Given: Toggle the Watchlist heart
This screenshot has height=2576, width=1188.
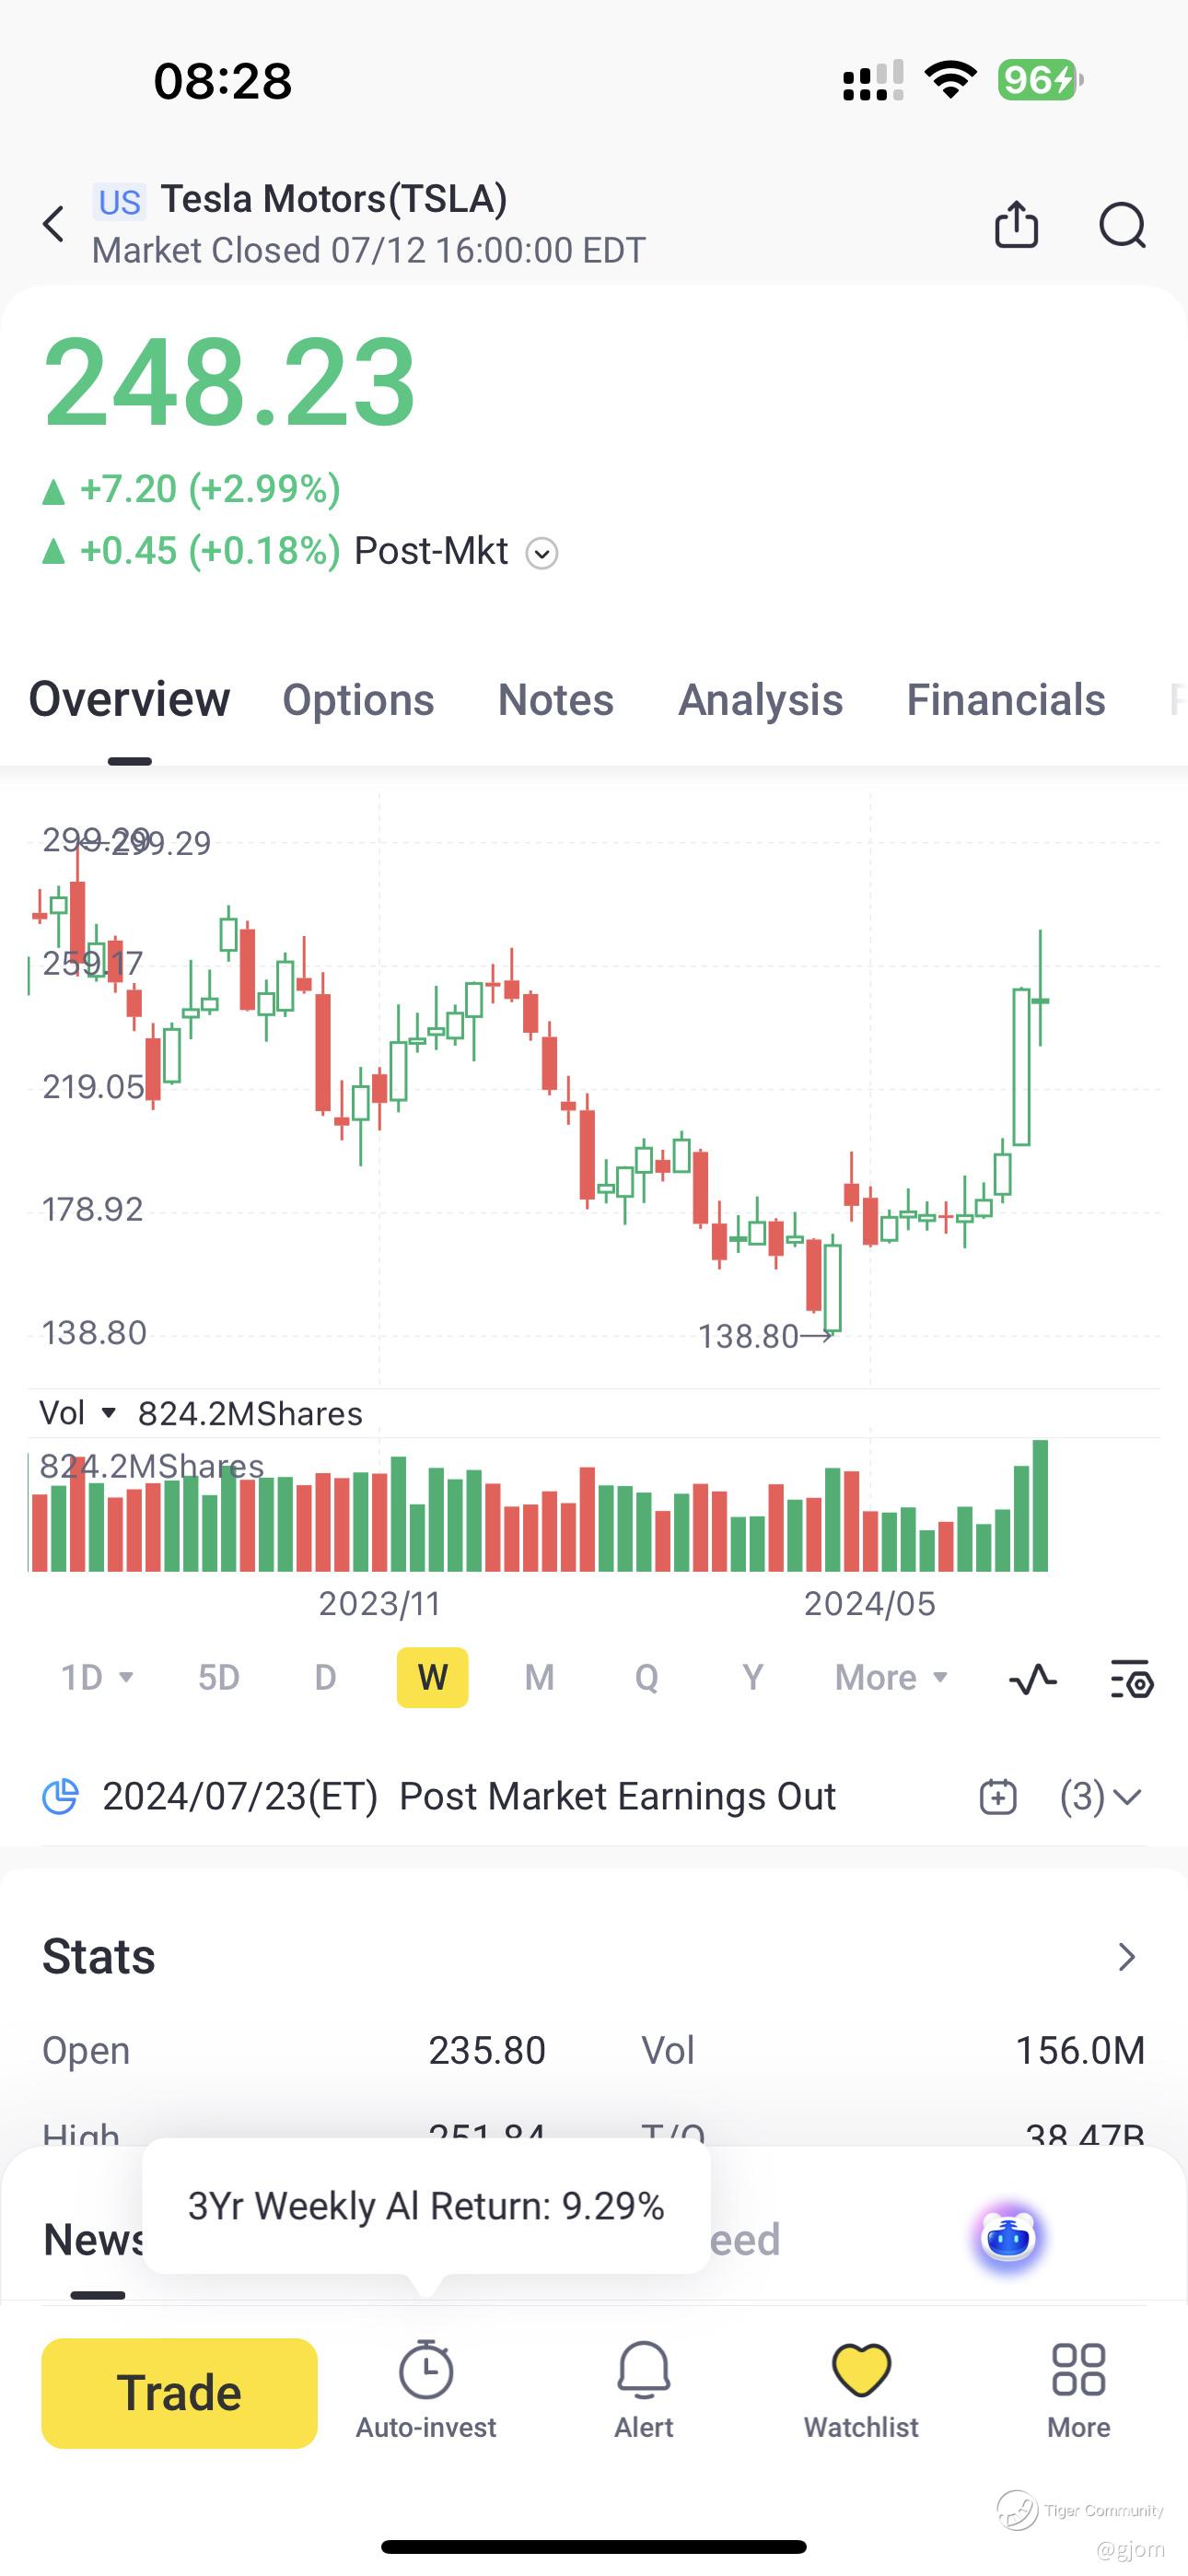Looking at the screenshot, I should pos(861,2389).
